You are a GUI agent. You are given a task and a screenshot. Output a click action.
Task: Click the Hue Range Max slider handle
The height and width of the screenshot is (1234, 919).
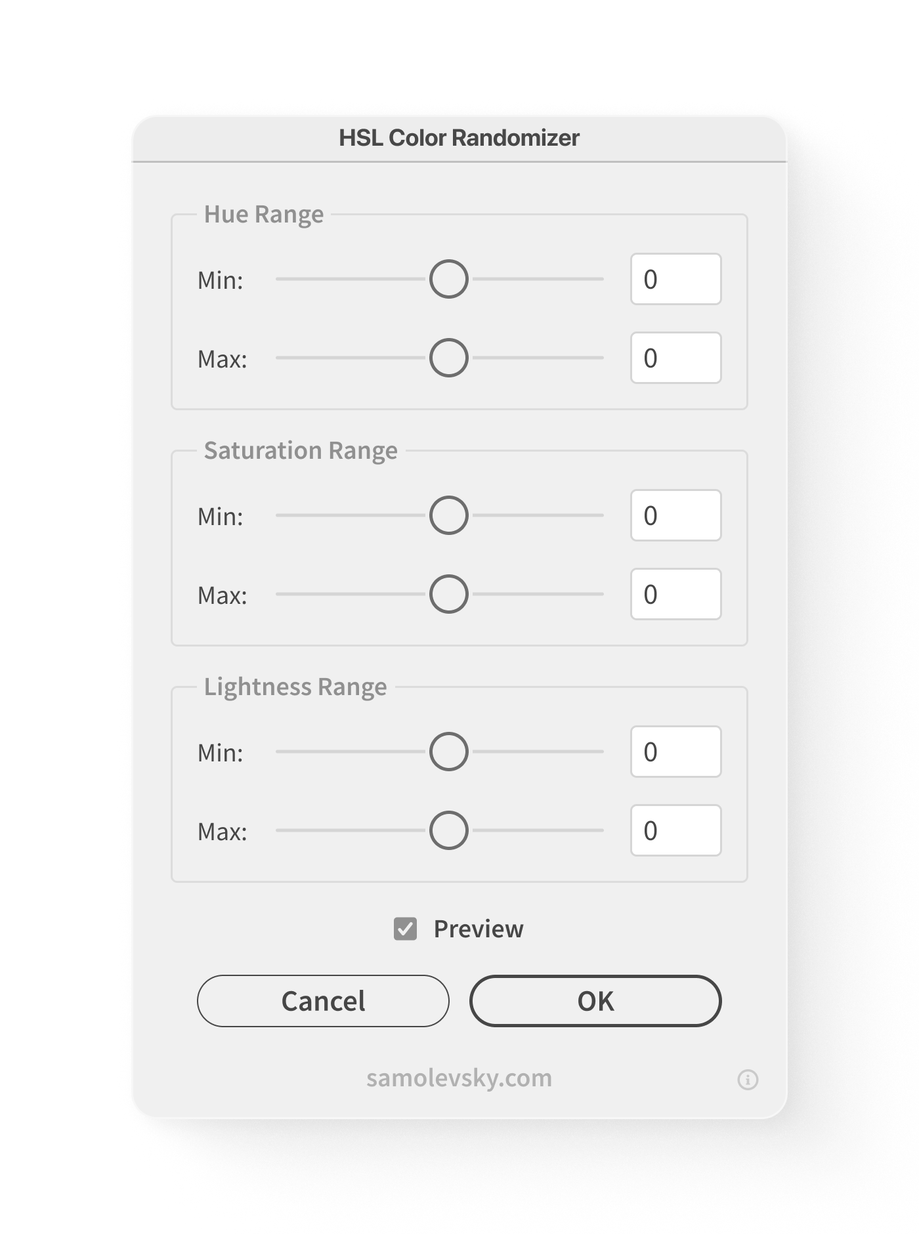click(449, 358)
